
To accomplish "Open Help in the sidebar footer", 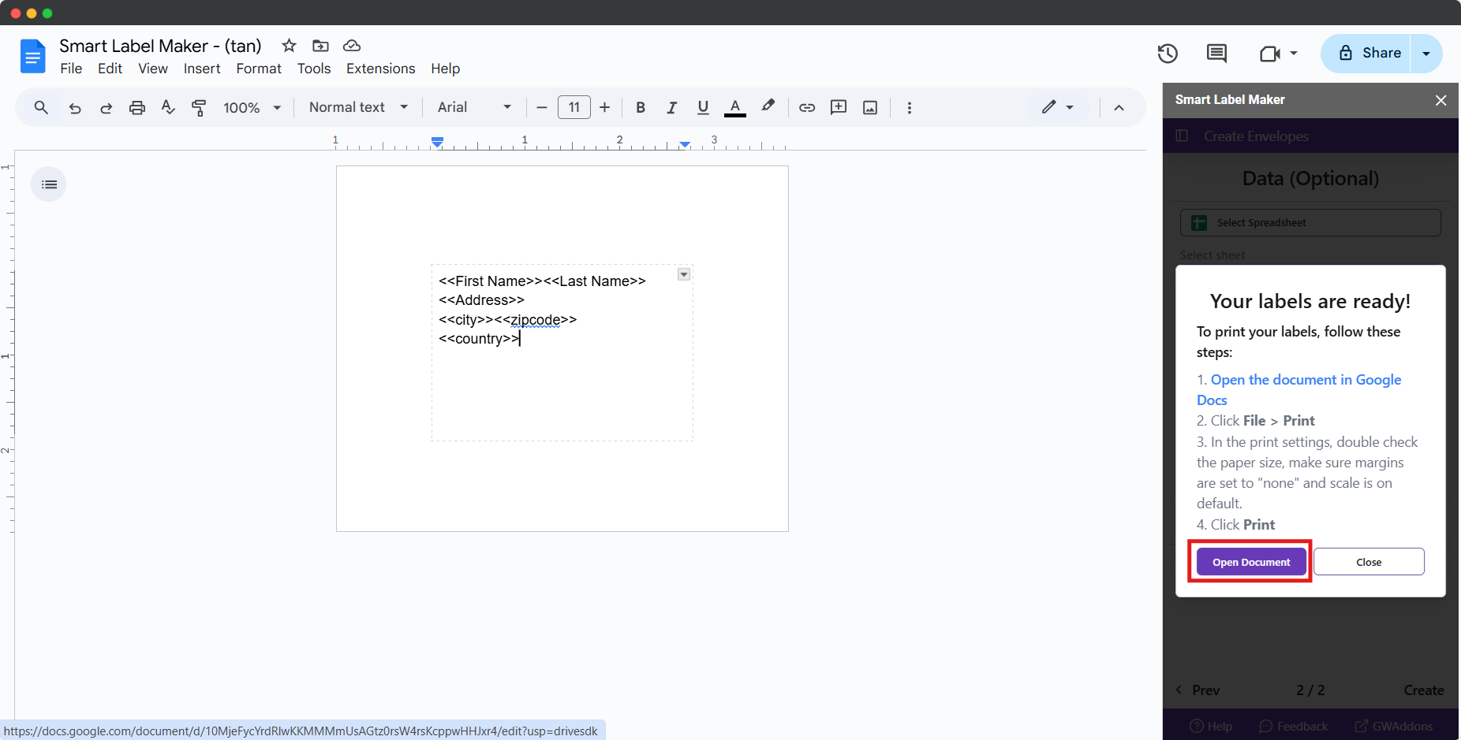I will (1211, 727).
